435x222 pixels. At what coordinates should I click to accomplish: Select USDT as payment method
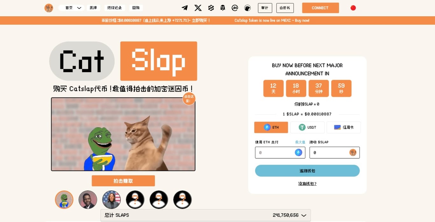click(307, 127)
